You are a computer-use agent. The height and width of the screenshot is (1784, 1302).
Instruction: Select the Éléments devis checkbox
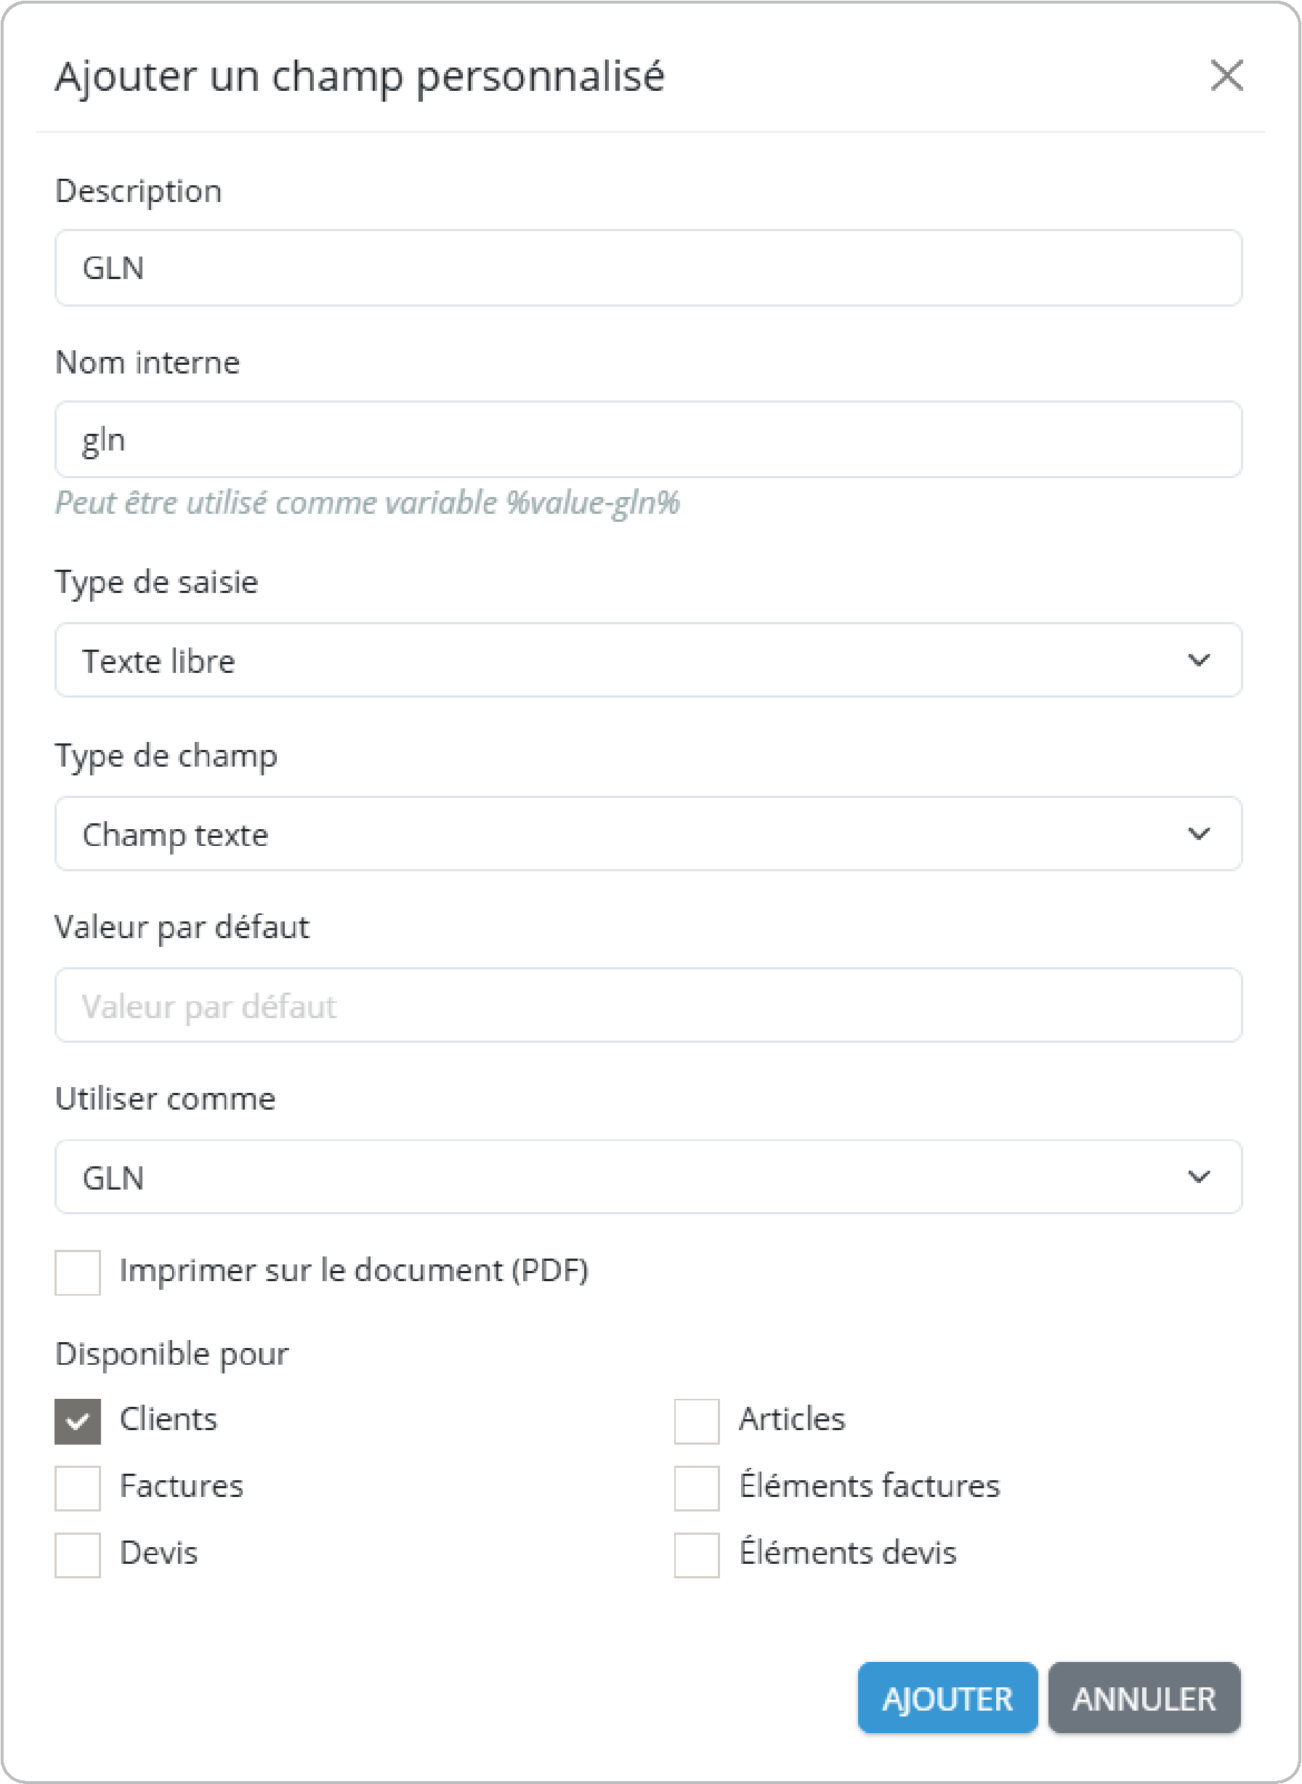[x=697, y=1554]
